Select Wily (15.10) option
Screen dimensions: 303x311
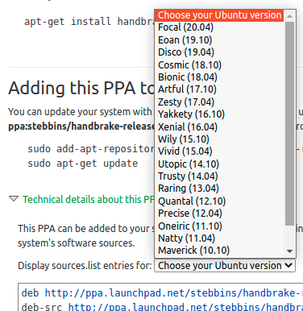[219, 139]
